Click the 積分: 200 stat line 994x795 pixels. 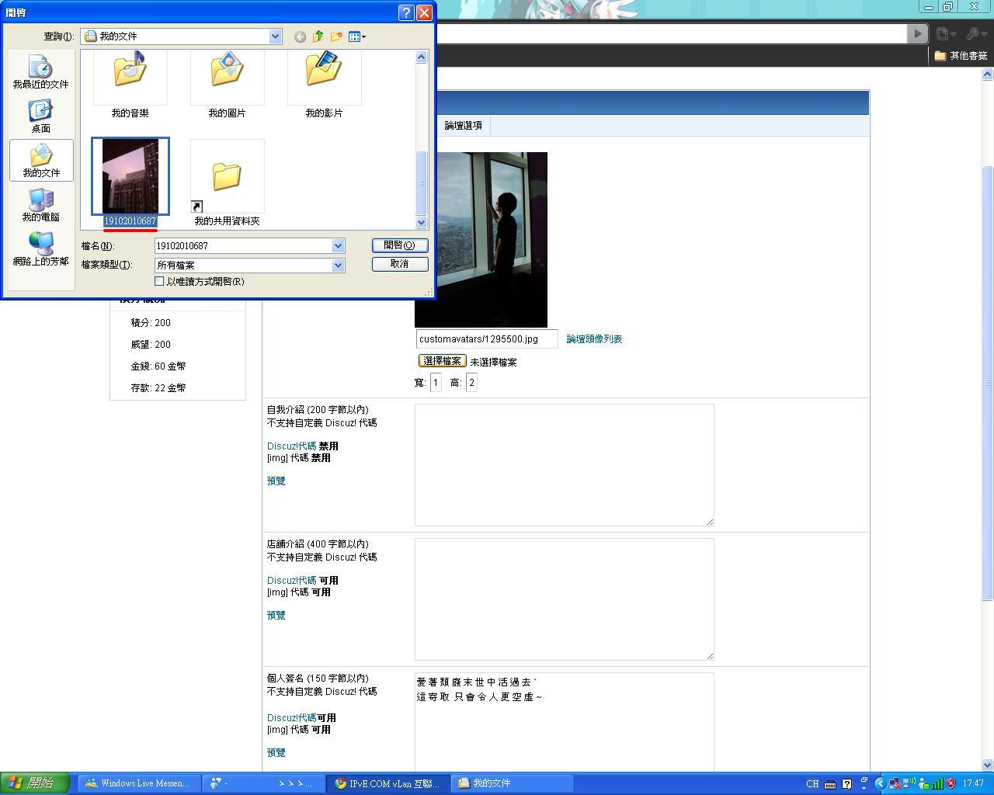tap(151, 323)
